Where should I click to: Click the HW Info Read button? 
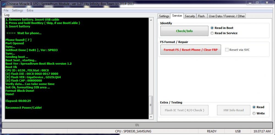coord(233,110)
